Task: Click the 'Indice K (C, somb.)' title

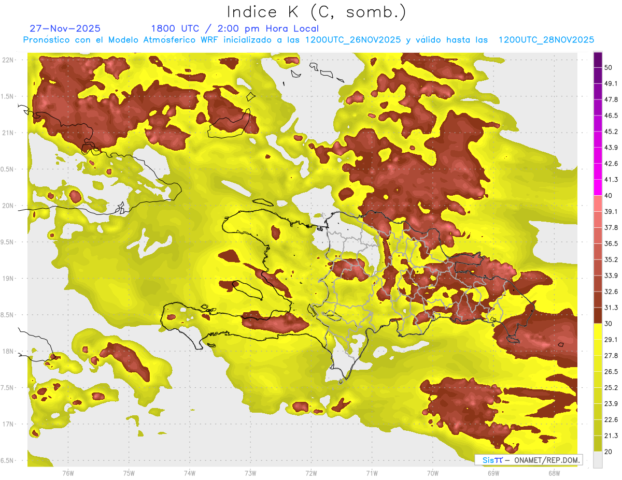Action: click(317, 12)
